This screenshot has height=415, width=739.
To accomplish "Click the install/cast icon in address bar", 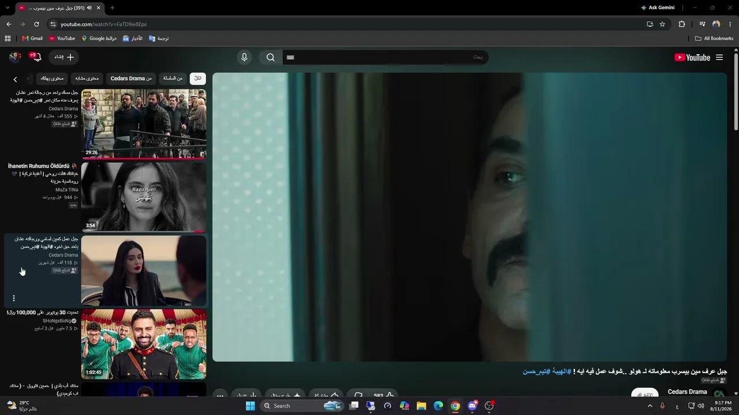I will [650, 24].
